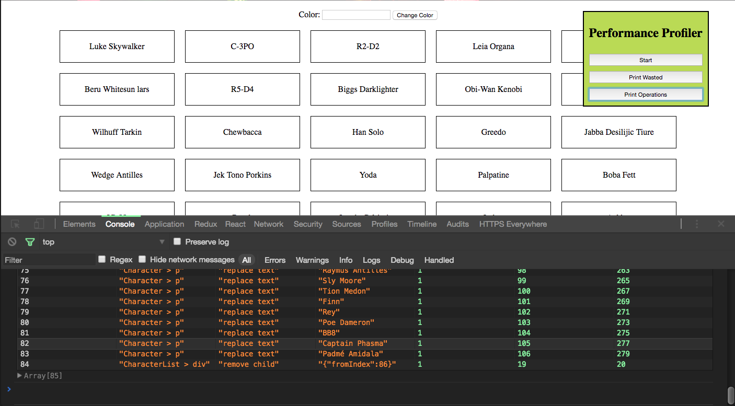Image resolution: width=735 pixels, height=406 pixels.
Task: Click the Print Wasted button
Action: [x=646, y=77]
